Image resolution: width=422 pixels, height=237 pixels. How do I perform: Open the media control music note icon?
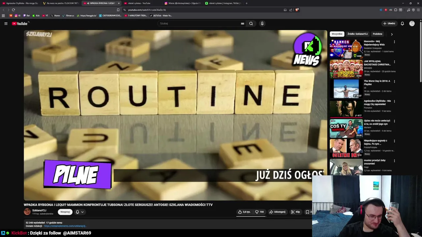coord(408,10)
